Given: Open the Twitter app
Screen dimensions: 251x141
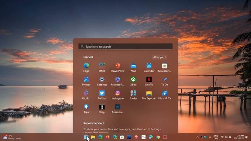Looking at the screenshot, I should tap(102, 95).
